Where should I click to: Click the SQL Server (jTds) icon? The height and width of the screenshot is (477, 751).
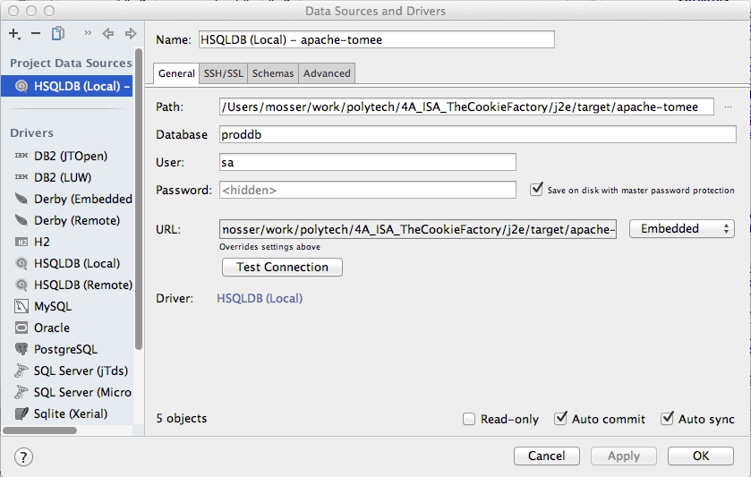click(x=21, y=371)
